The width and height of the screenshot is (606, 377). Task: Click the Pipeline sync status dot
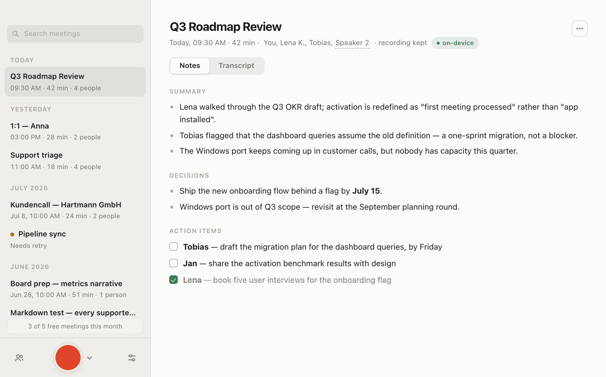click(12, 234)
